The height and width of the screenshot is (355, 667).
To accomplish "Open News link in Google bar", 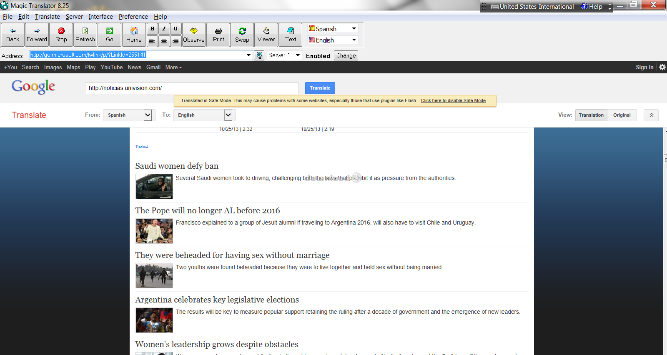I will coord(134,67).
